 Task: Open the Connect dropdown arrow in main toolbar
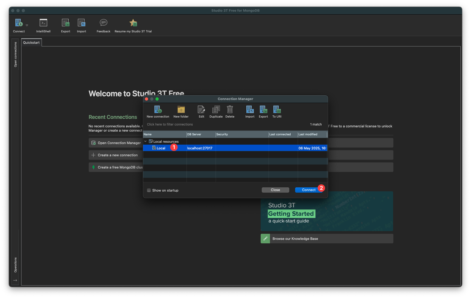[x=27, y=25]
